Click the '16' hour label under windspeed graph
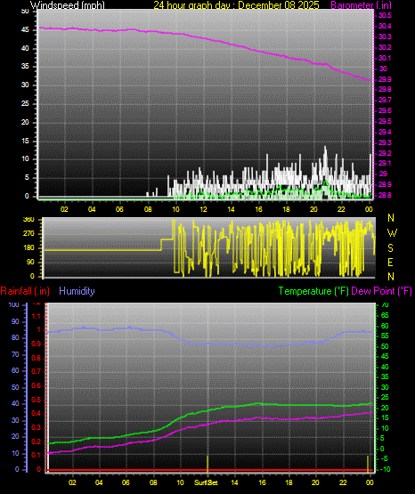This screenshot has height=494, width=415. [x=258, y=209]
